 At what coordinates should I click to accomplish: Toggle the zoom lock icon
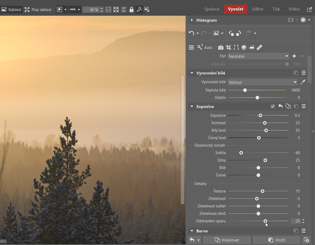132,10
